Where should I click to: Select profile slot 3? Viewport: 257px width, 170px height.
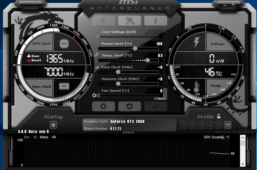pyautogui.click(x=201, y=125)
